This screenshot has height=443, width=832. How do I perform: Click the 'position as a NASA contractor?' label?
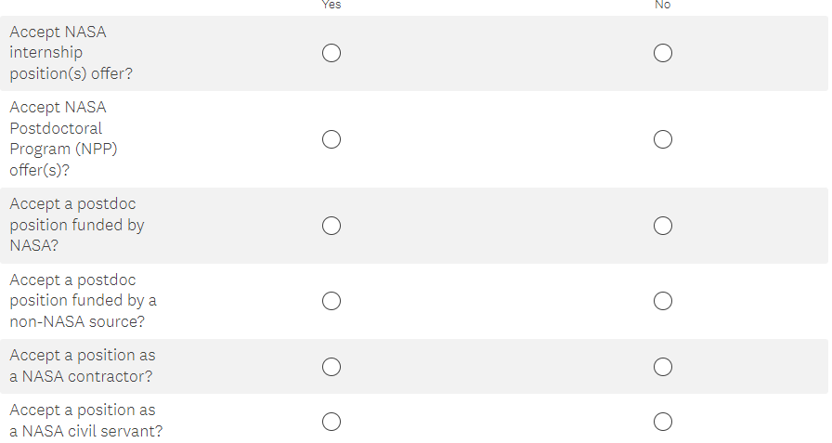click(x=82, y=366)
